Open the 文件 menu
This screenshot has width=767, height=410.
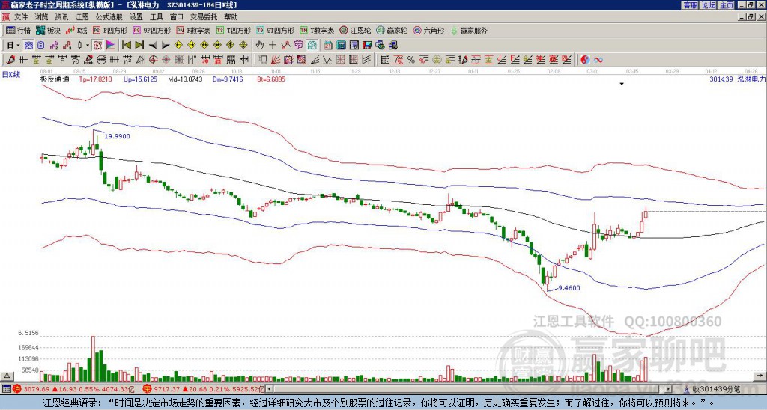pos(21,17)
